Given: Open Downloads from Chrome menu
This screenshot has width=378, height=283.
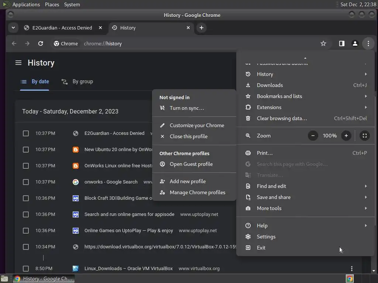Looking at the screenshot, I should [x=305, y=85].
